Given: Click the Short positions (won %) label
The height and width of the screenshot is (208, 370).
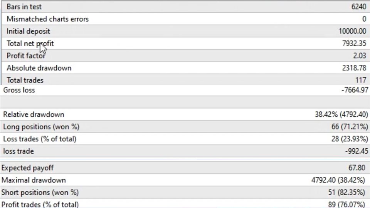Looking at the screenshot, I should point(40,193).
